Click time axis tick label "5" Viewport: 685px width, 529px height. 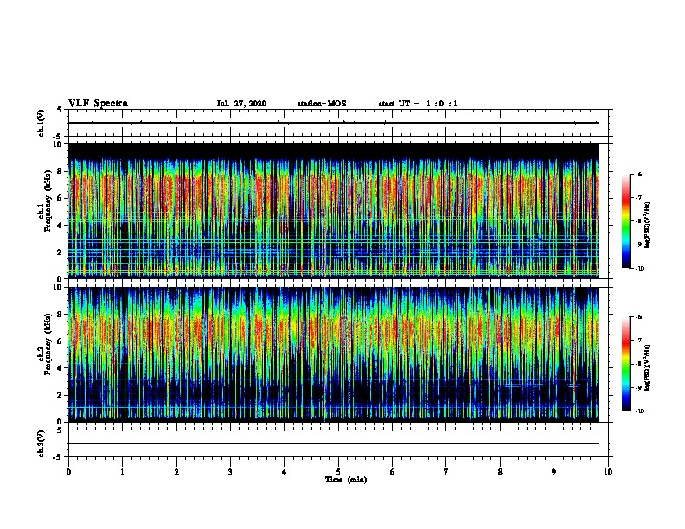338,472
